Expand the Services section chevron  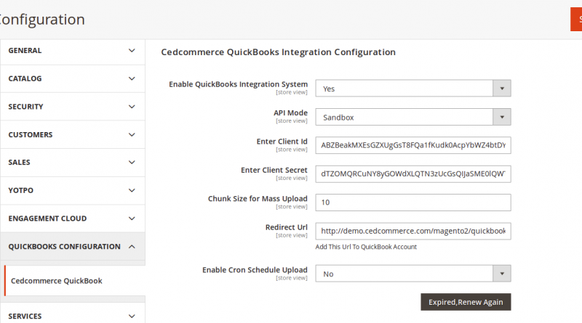click(x=132, y=316)
